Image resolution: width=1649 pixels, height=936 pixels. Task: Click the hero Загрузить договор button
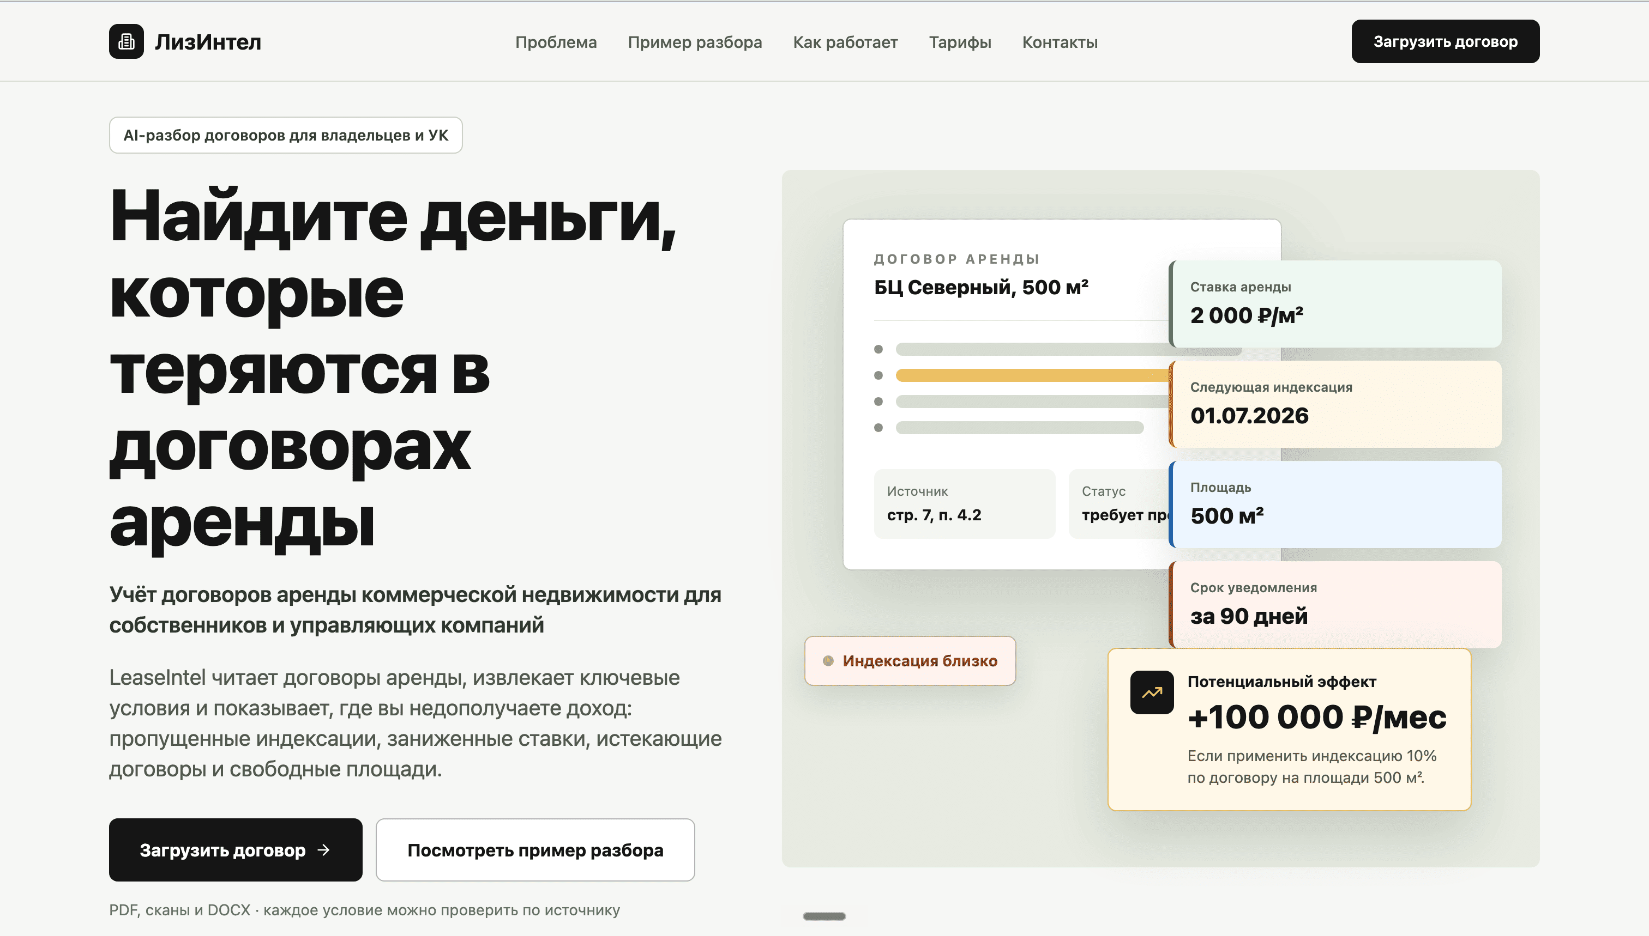(236, 850)
